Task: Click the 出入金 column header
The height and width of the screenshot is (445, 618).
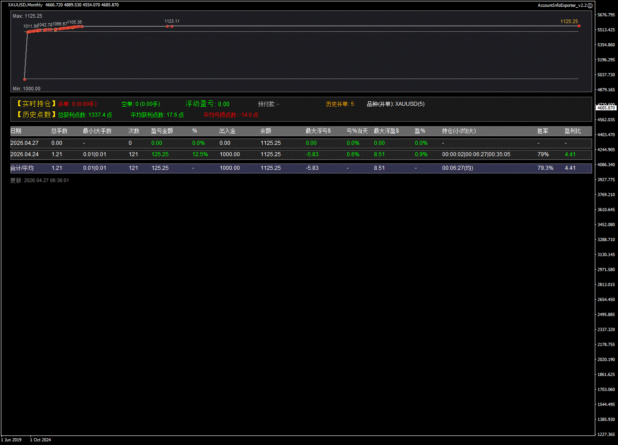Action: (227, 131)
